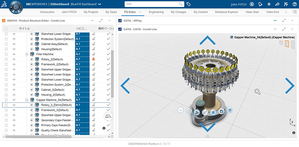Click the リビジ... column header
299x147 pixels.
pyautogui.click(x=82, y=29)
